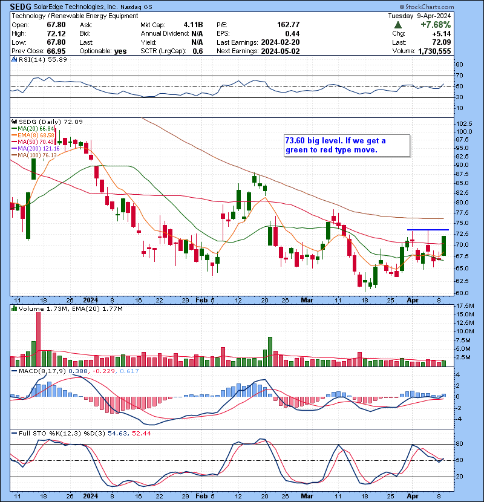The width and height of the screenshot is (484, 502).
Task: Click the Last Earnings date 2024-02-20
Action: [280, 42]
